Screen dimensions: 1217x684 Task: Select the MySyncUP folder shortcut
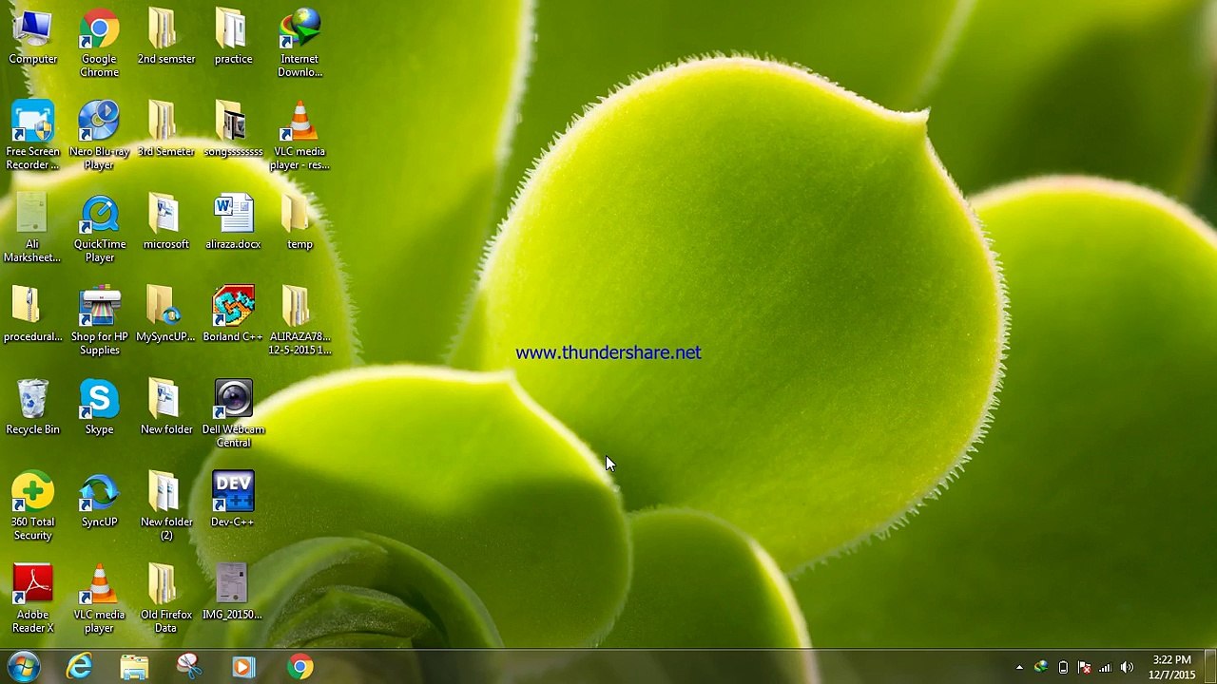[166, 315]
